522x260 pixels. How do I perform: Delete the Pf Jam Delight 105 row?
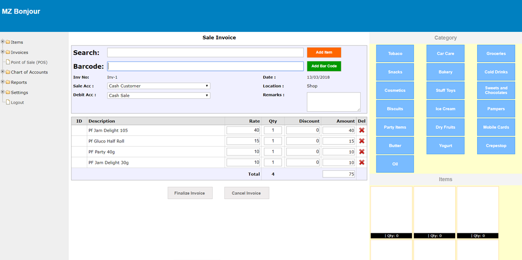[362, 131]
